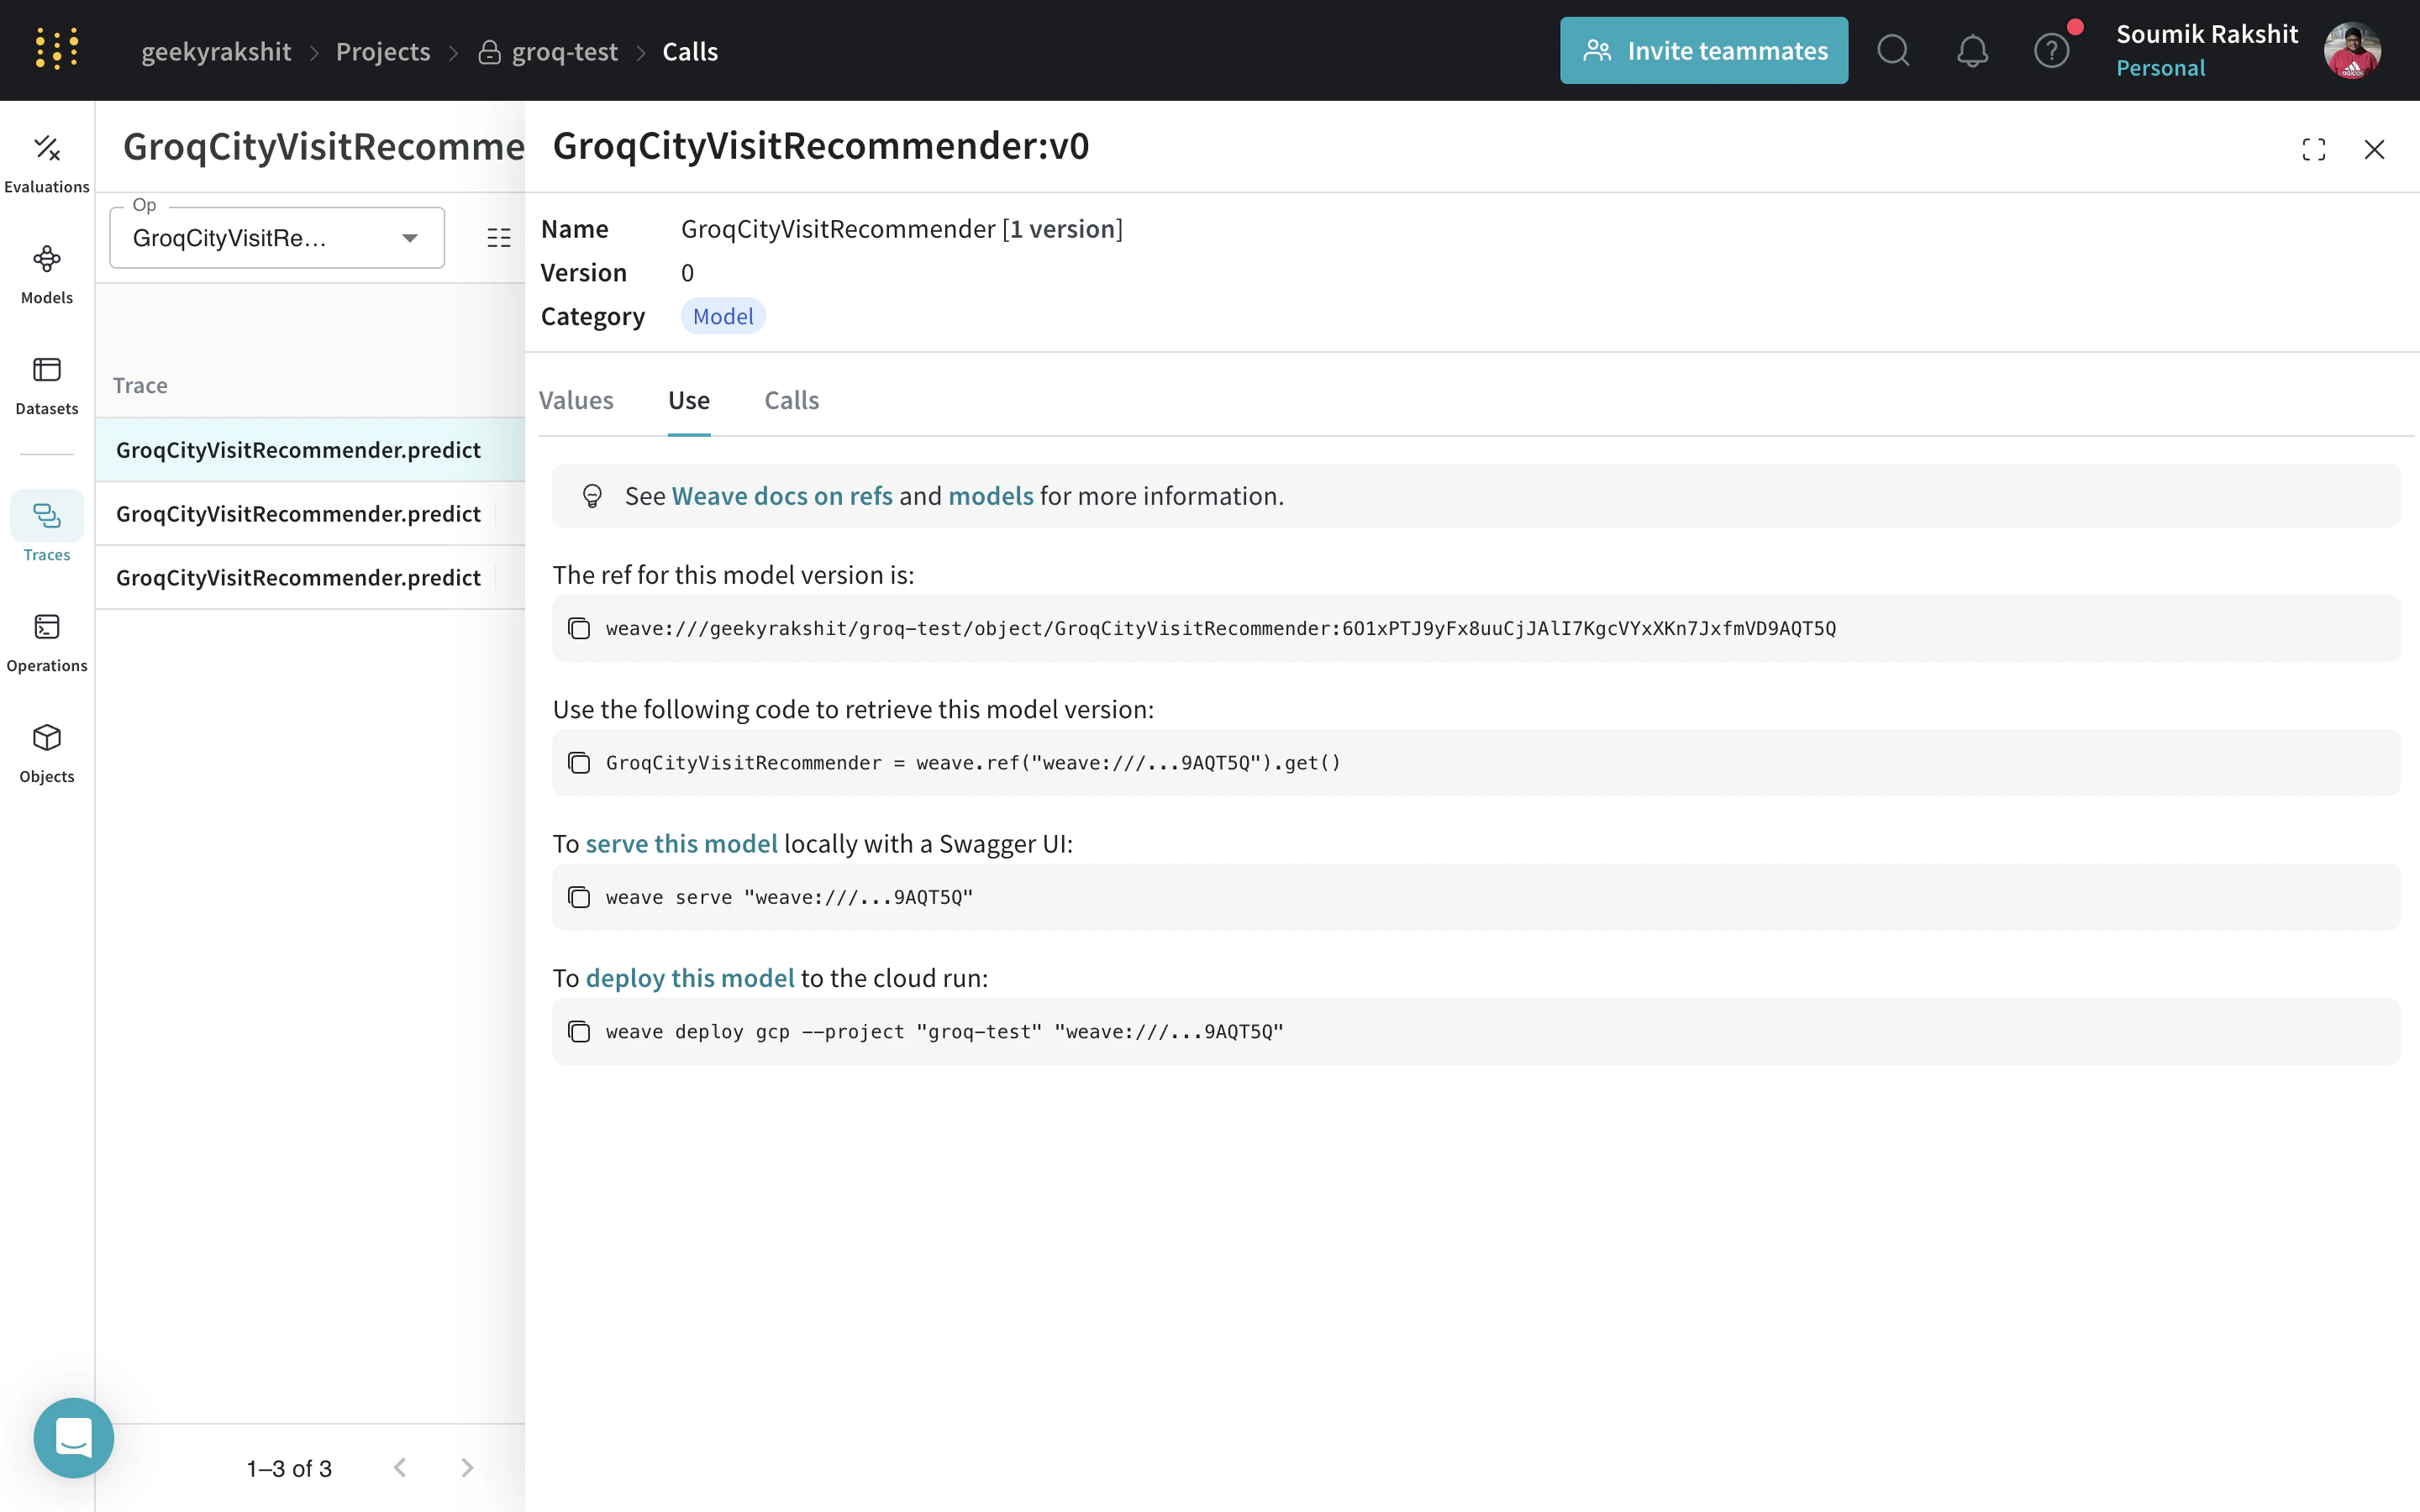The image size is (2420, 1512).
Task: Switch to the Values tab
Action: [x=576, y=400]
